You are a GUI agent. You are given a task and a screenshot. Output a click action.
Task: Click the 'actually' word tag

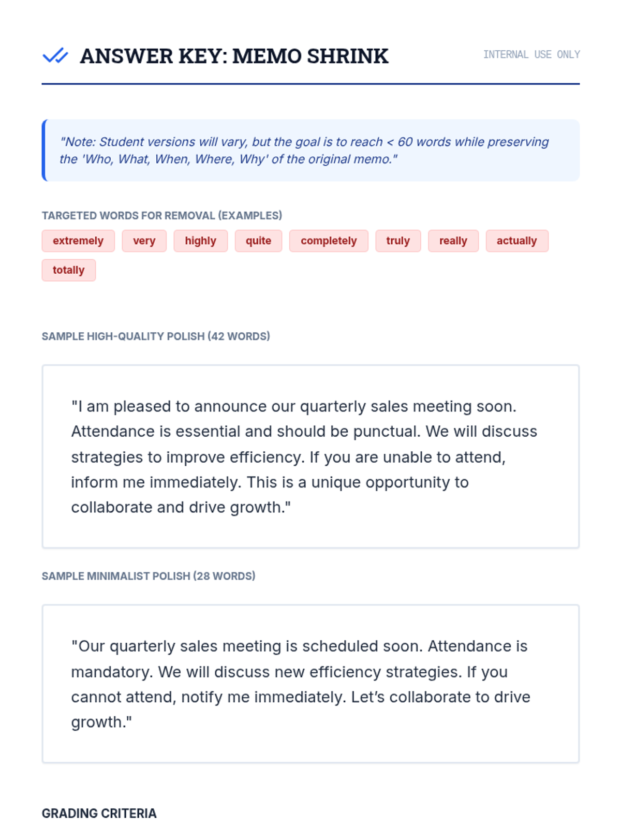coord(517,241)
